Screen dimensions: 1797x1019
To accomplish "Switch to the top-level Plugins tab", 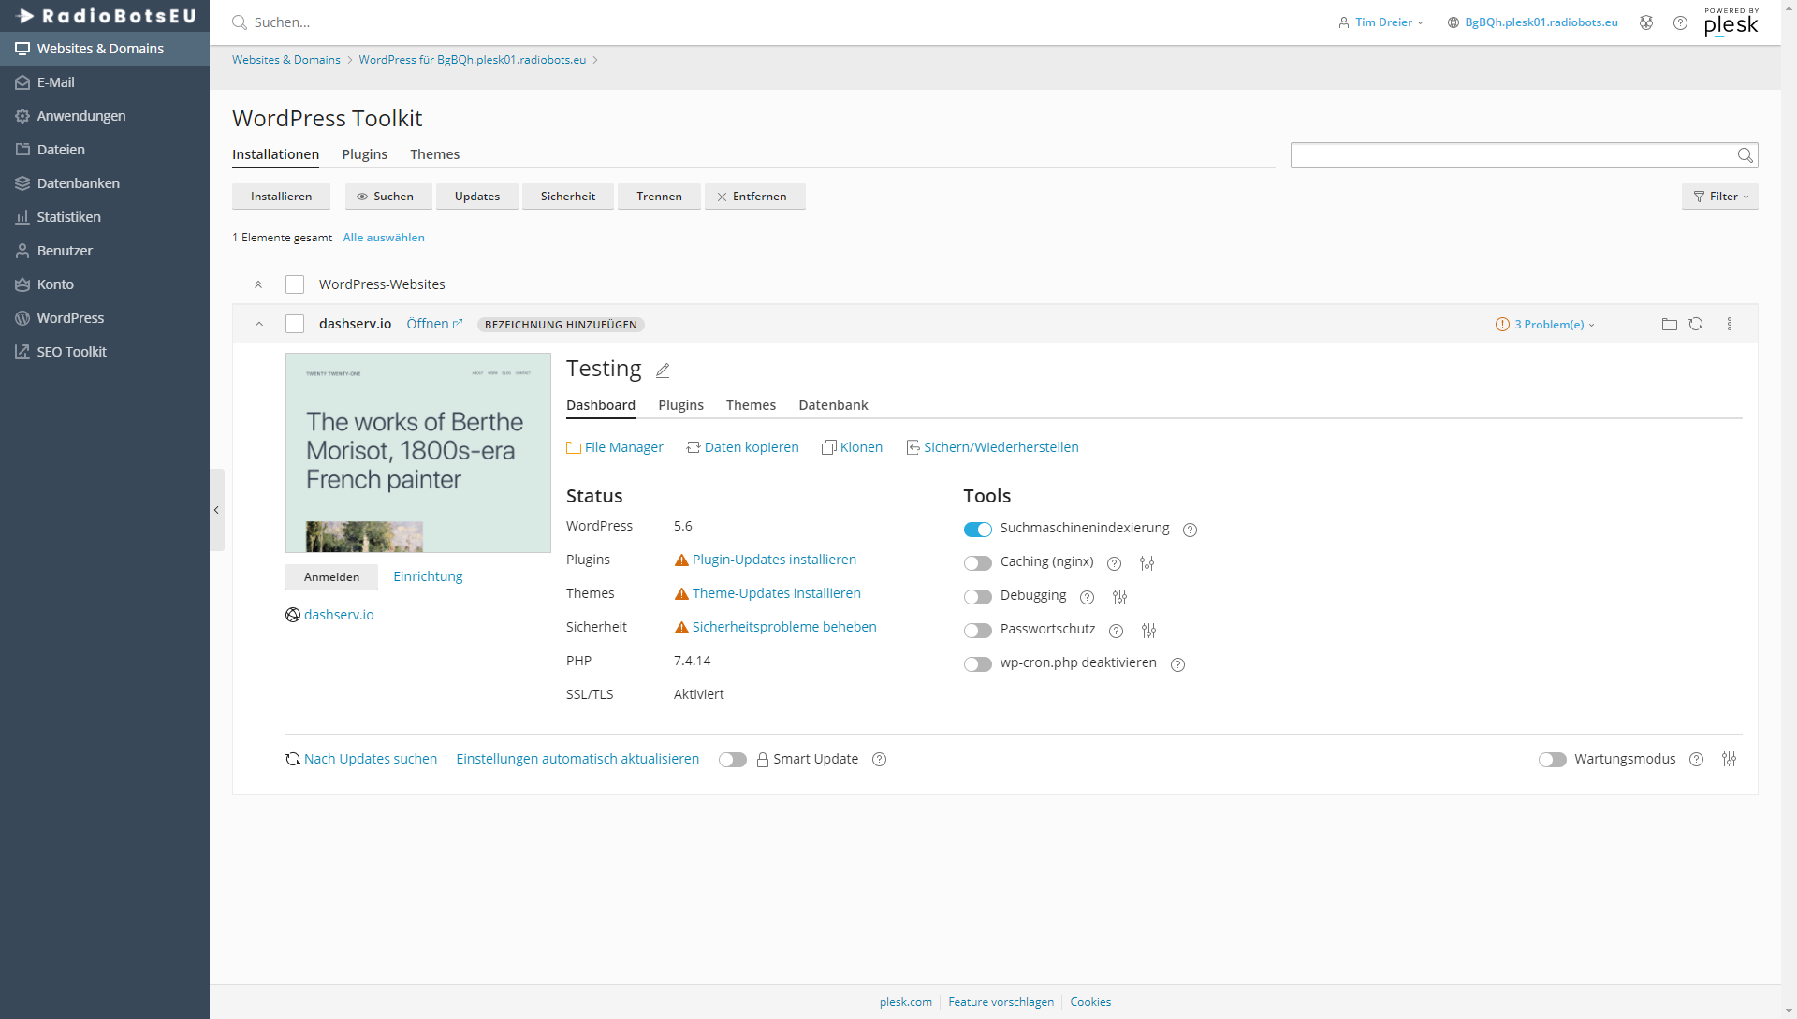I will (364, 154).
